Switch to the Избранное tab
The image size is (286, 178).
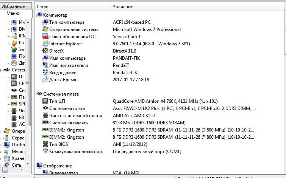(x=13, y=6)
